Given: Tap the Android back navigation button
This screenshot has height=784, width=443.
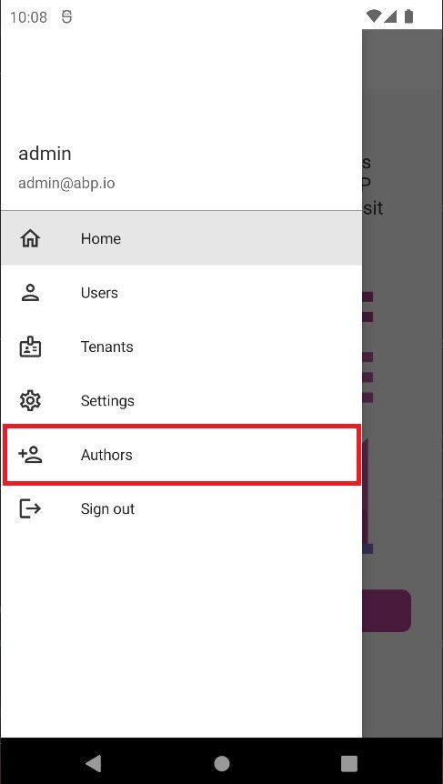Looking at the screenshot, I should tap(94, 763).
